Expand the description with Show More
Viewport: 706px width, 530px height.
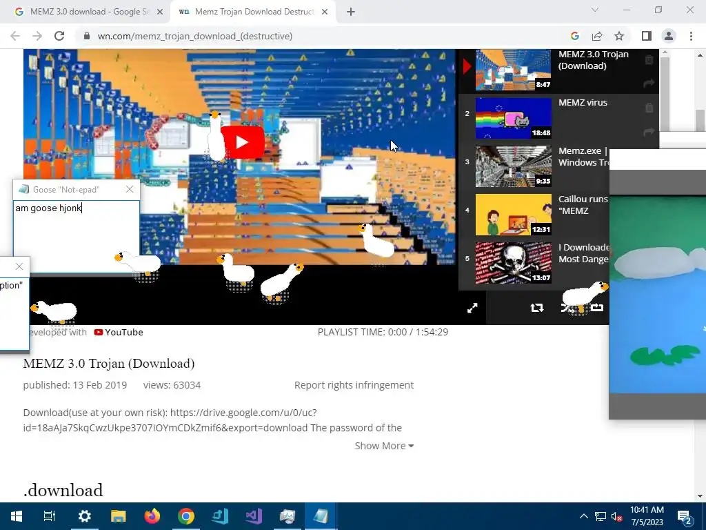click(384, 446)
